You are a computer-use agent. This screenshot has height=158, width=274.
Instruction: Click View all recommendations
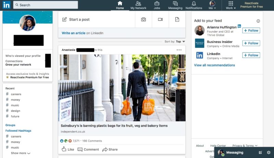click(214, 65)
